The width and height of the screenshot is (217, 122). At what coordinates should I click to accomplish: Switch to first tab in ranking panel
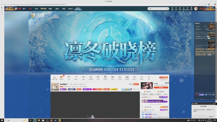[x=144, y=94]
